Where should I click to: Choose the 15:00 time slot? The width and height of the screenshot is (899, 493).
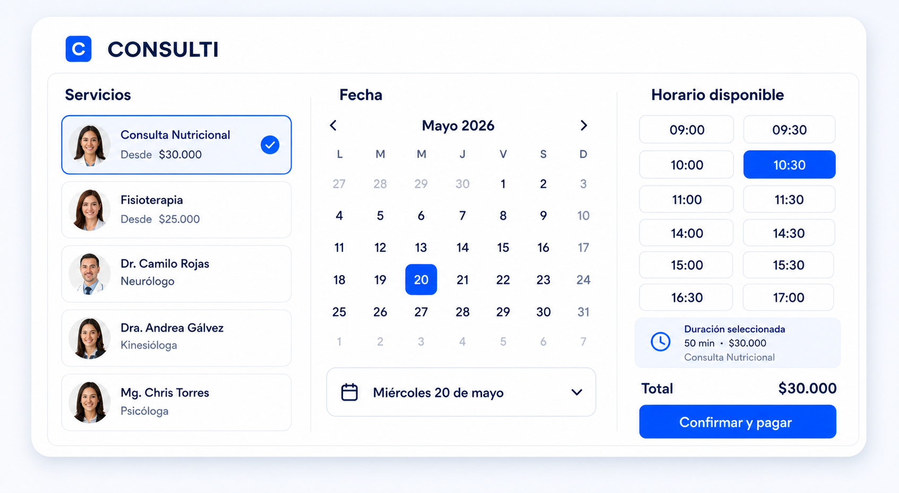686,265
